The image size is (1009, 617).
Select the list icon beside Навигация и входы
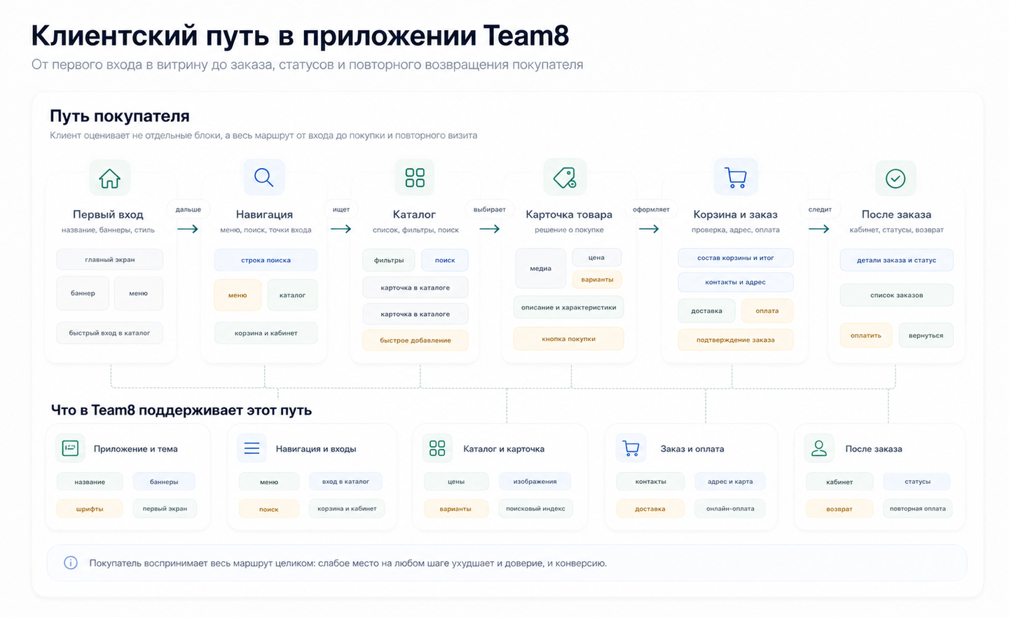click(x=252, y=448)
